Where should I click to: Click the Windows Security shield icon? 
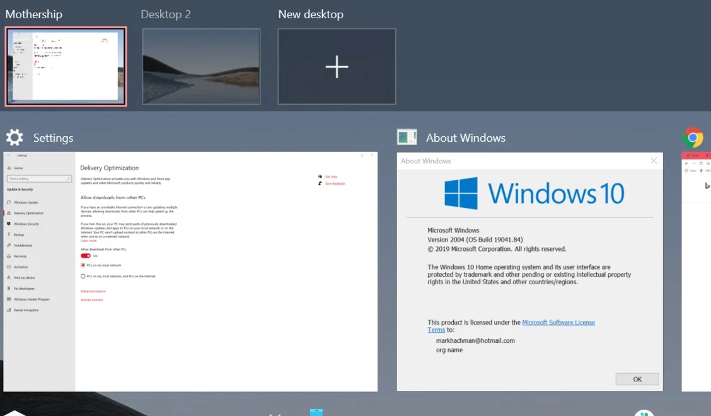9,224
